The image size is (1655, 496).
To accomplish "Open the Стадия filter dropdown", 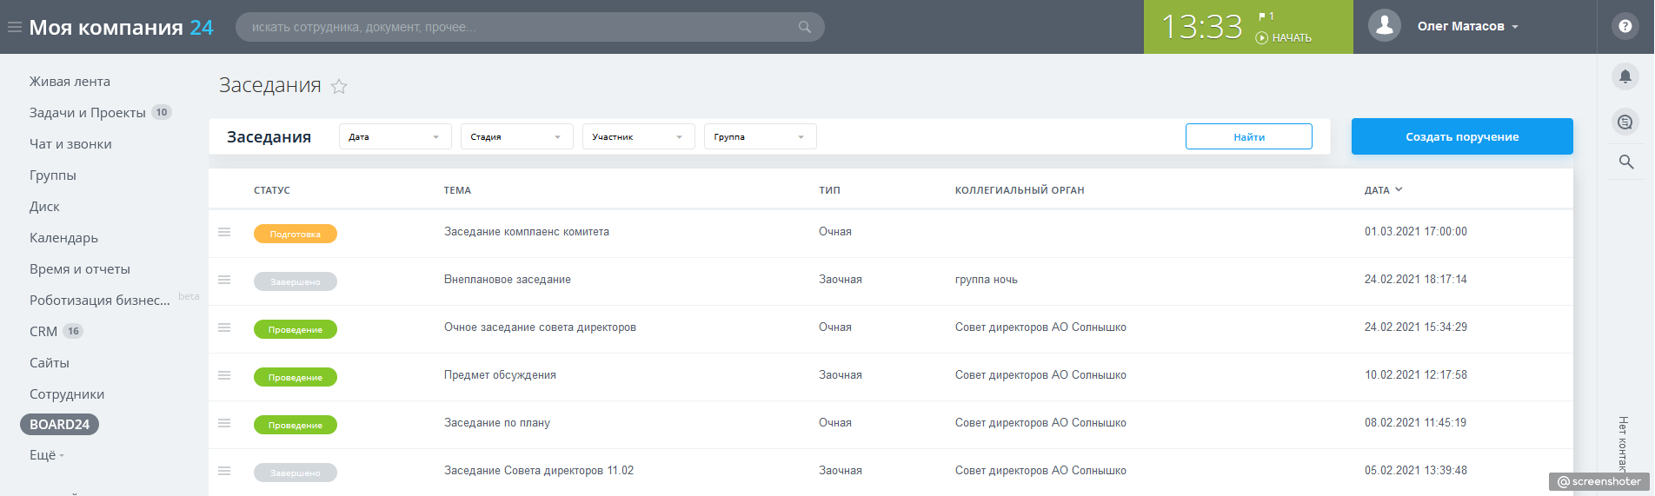I will click(x=516, y=137).
